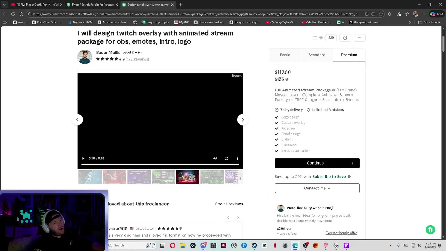Open the tab search dropdown
Image resolution: width=446 pixels, height=251 pixels.
click(5, 5)
